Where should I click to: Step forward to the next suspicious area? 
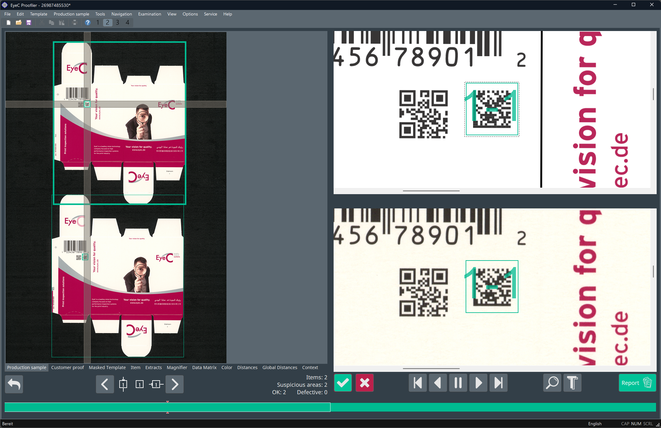pyautogui.click(x=478, y=383)
